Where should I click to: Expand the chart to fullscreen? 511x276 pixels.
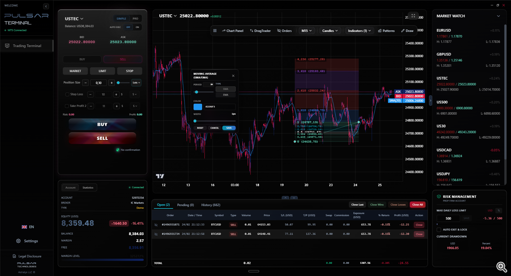click(x=413, y=16)
